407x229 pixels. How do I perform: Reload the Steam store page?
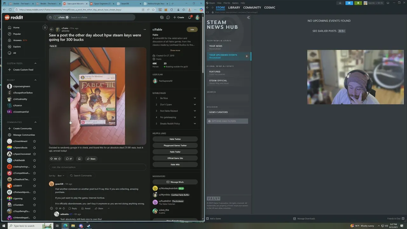point(208,12)
